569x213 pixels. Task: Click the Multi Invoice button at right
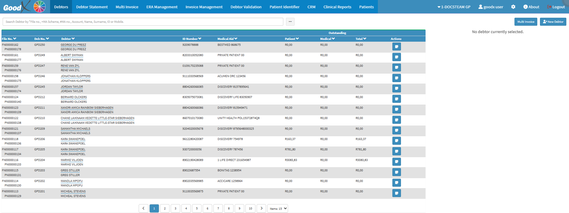coord(526,22)
